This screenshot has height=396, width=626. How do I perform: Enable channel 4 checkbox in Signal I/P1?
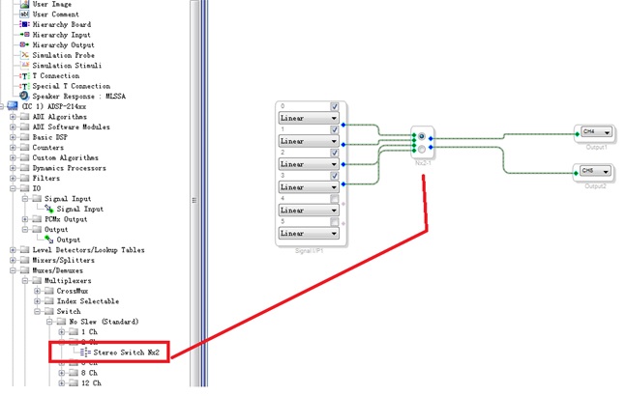pyautogui.click(x=334, y=198)
